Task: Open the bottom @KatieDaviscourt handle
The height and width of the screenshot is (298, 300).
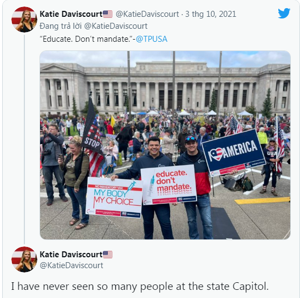Action: pos(71,265)
